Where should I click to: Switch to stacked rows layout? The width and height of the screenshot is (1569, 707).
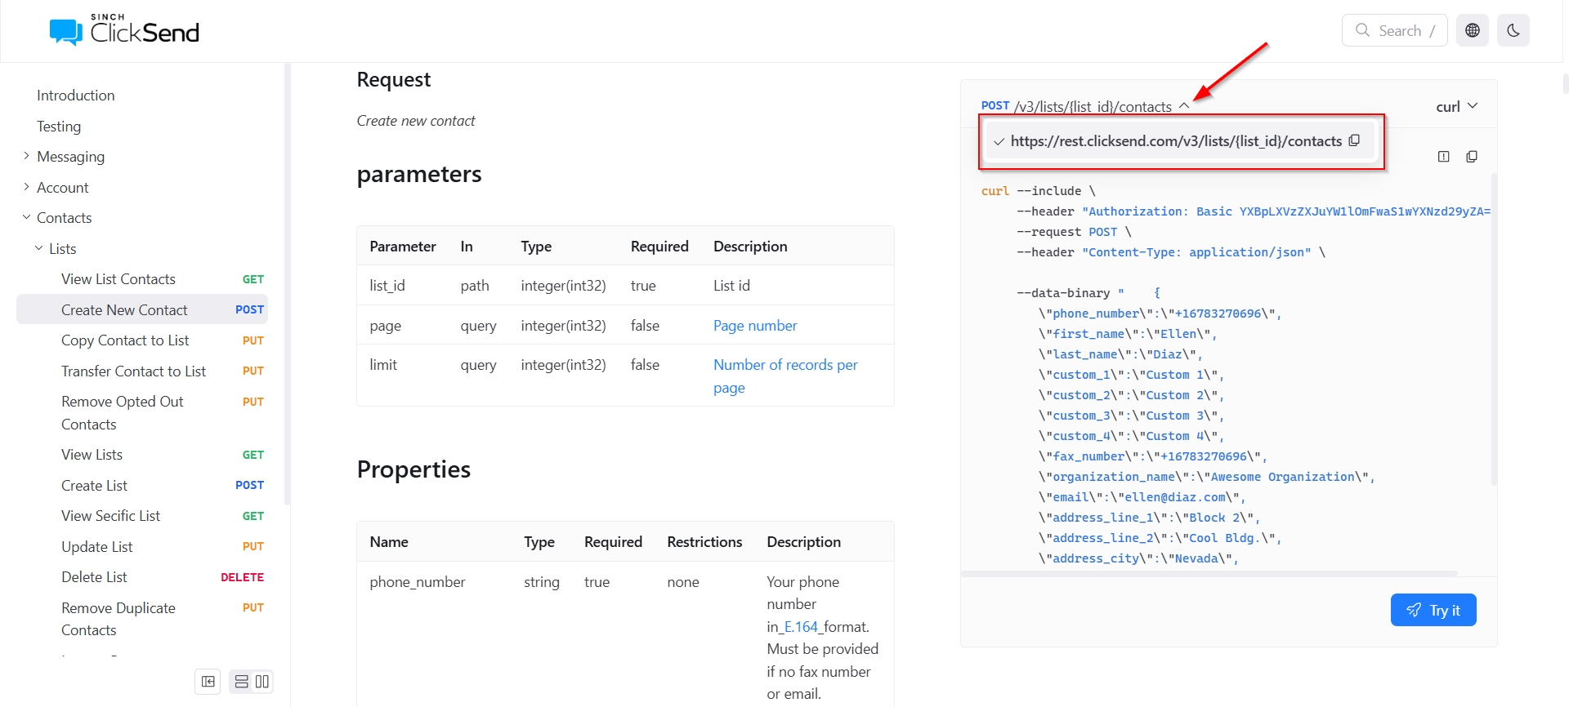(x=242, y=682)
